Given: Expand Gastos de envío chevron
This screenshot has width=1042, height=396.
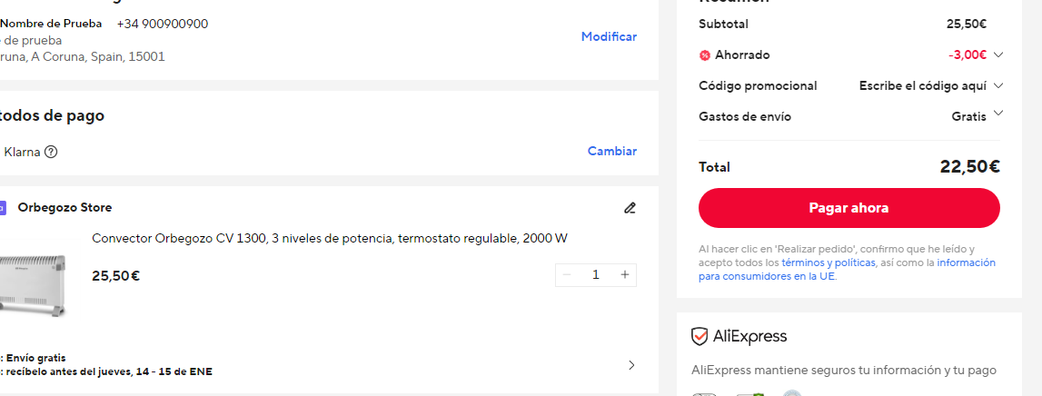Looking at the screenshot, I should coord(997,114).
